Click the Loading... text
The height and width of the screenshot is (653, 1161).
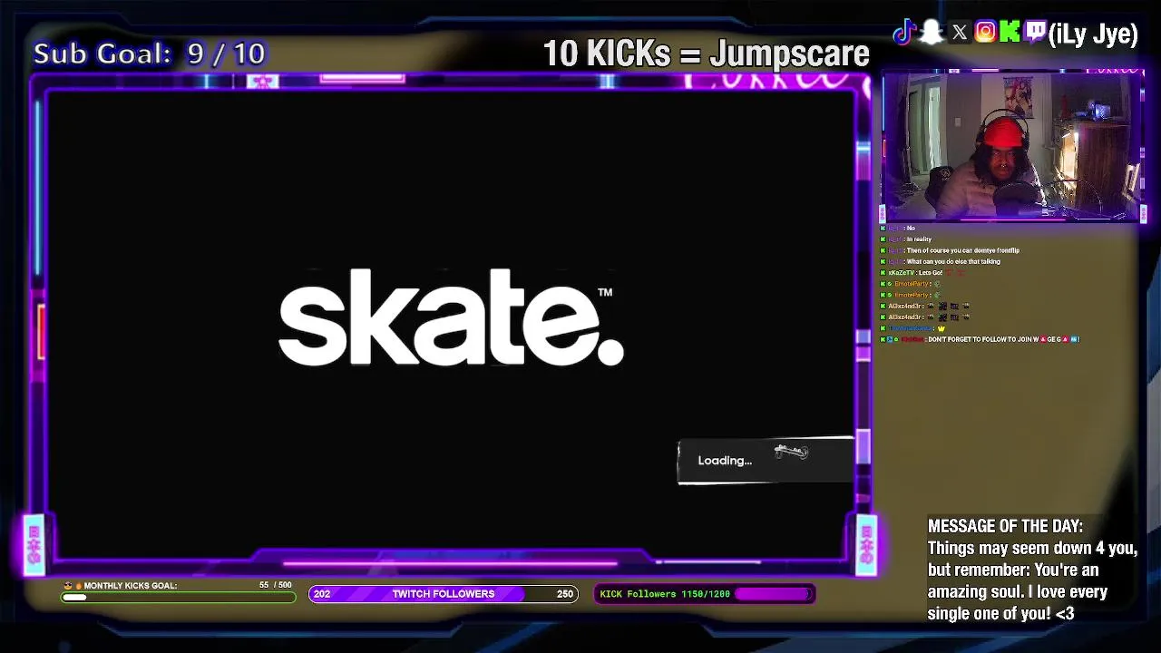click(x=725, y=461)
